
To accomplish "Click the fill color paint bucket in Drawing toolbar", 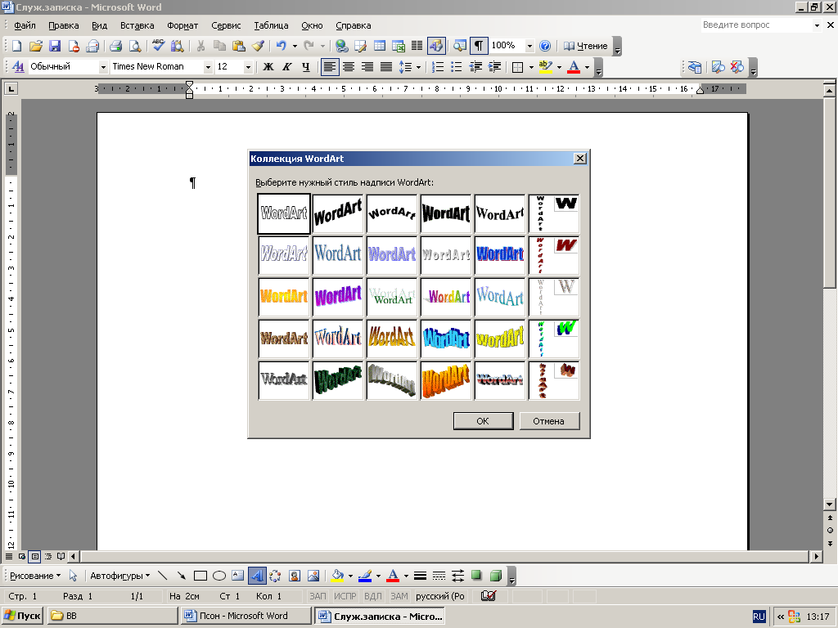I will 337,576.
